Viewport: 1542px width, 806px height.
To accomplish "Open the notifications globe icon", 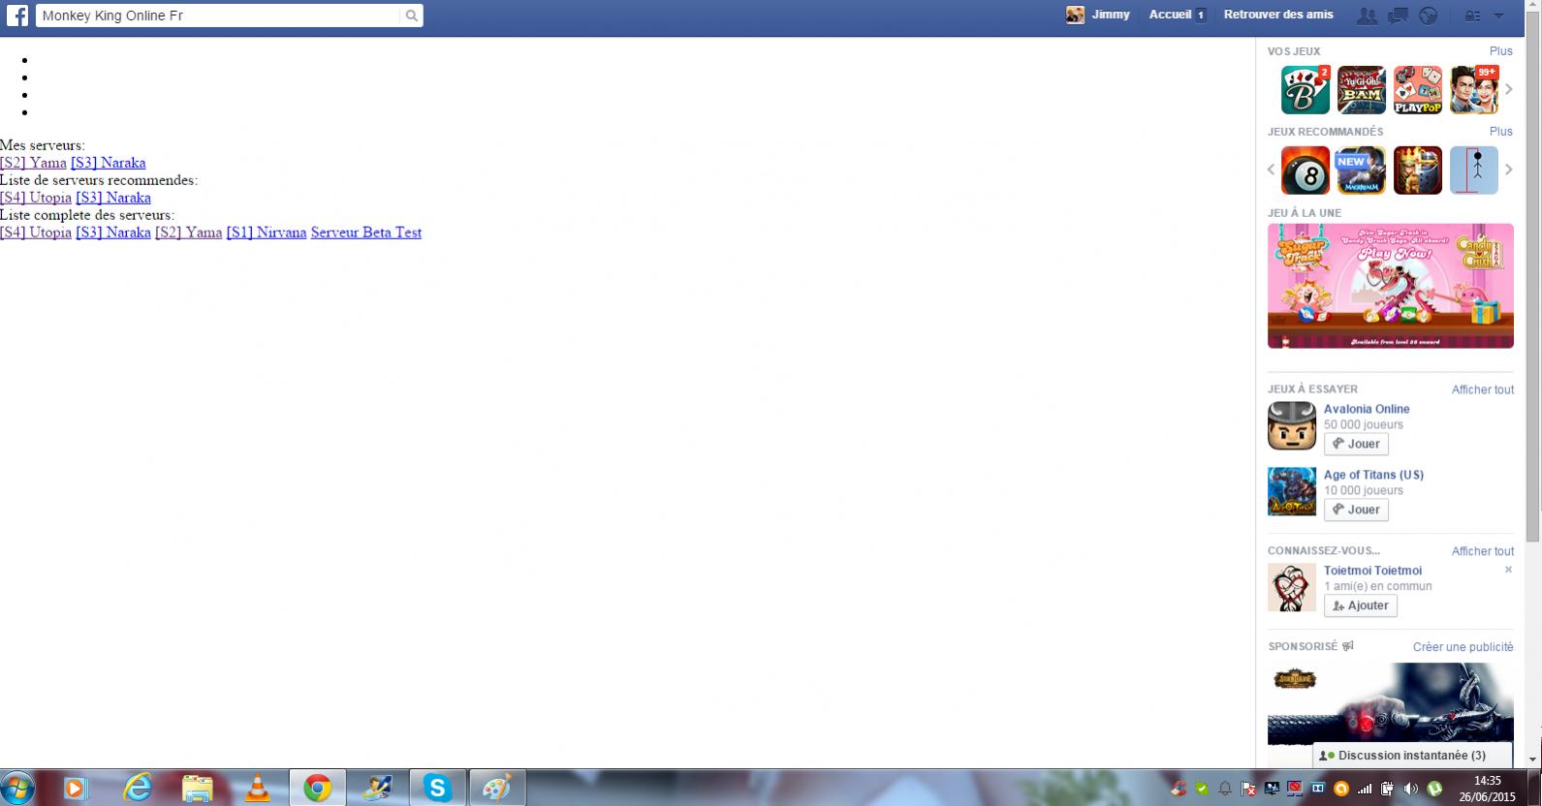I will click(1427, 15).
